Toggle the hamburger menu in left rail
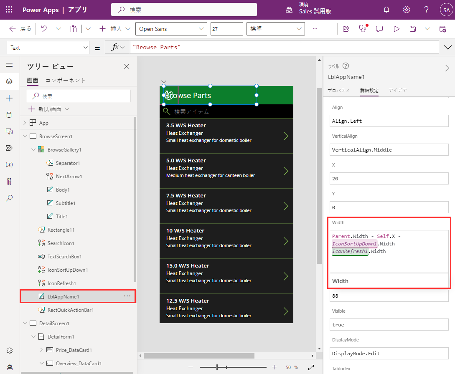The width and height of the screenshot is (455, 374). (x=9, y=65)
